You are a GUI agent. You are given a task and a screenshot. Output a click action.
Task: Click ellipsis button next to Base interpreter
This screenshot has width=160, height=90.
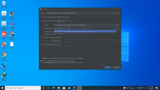[118, 29]
